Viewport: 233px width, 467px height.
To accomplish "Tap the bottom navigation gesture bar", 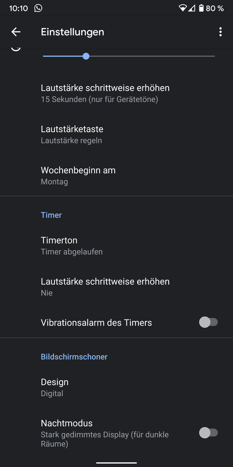I will click(116, 463).
